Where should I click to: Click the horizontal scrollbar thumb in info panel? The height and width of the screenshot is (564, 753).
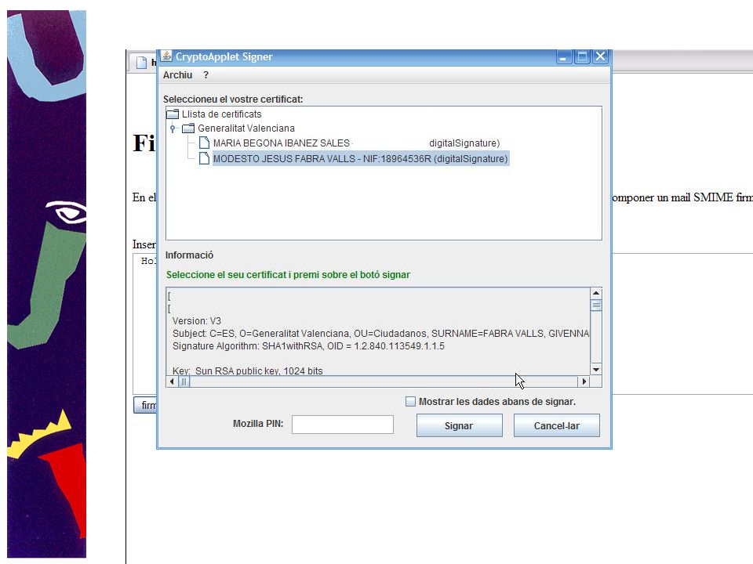[x=184, y=381]
